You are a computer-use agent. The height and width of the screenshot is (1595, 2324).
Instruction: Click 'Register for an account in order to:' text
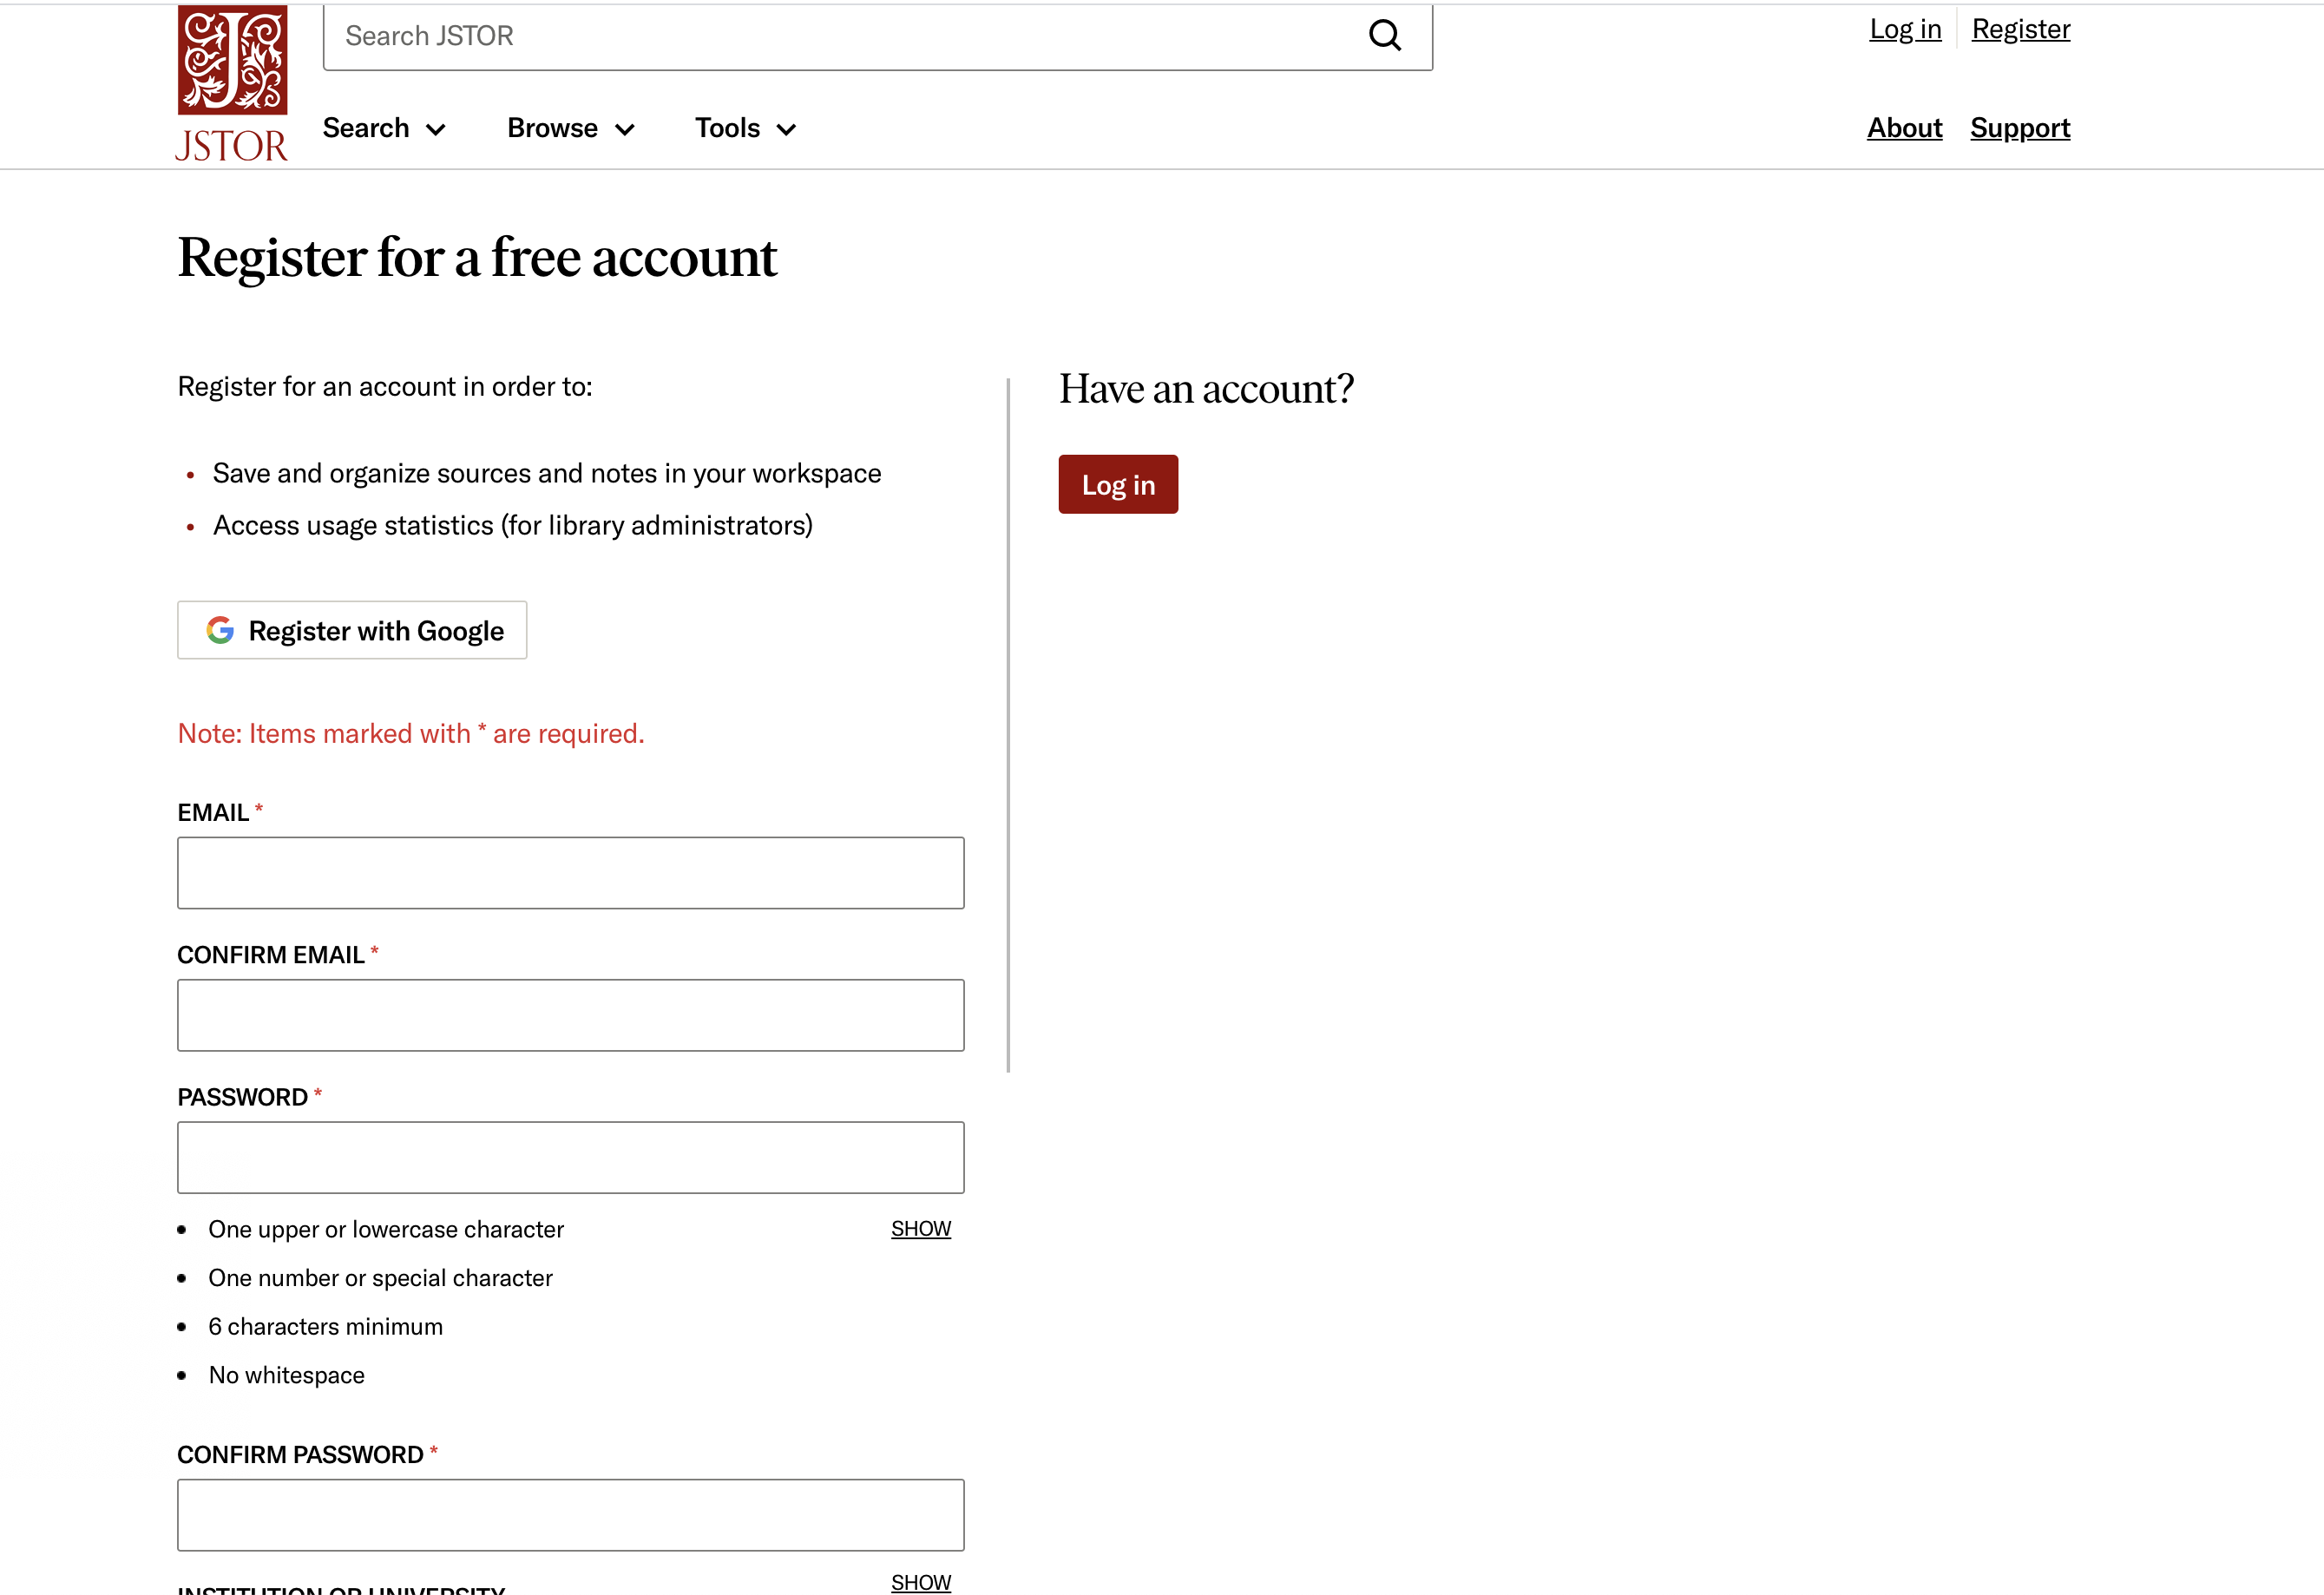pyautogui.click(x=385, y=387)
